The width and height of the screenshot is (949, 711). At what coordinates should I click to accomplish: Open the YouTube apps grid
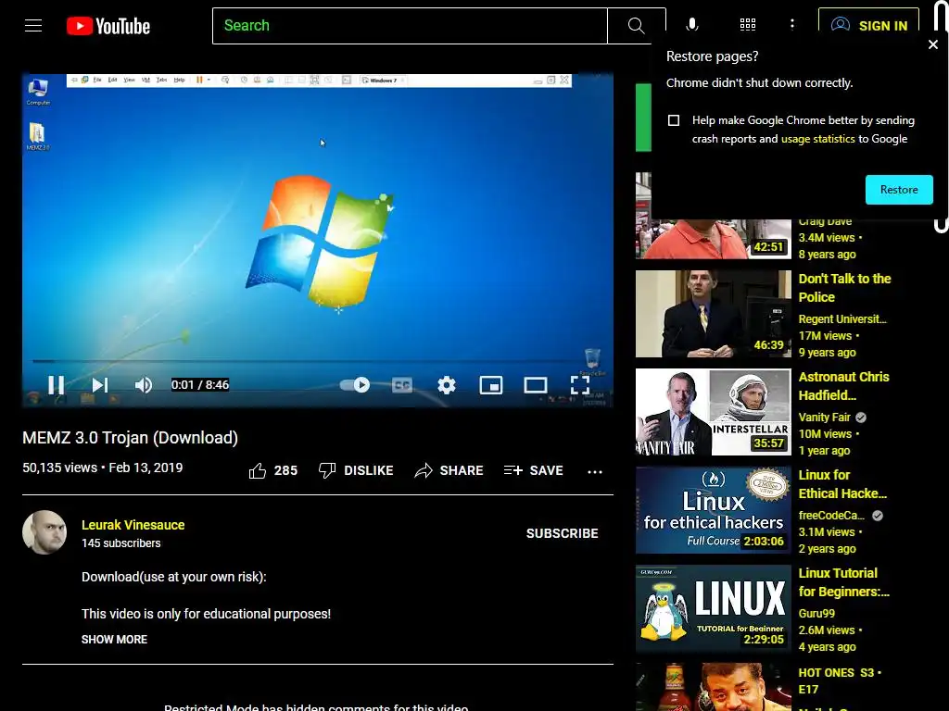[748, 25]
